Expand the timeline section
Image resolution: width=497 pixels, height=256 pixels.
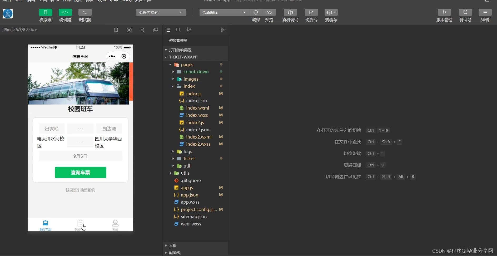[195, 253]
